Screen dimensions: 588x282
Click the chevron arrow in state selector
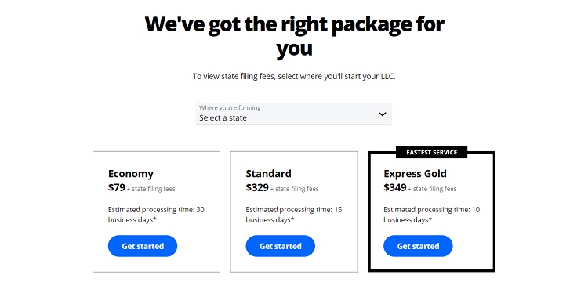tap(382, 114)
